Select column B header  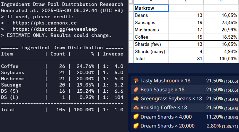pos(186,2)
